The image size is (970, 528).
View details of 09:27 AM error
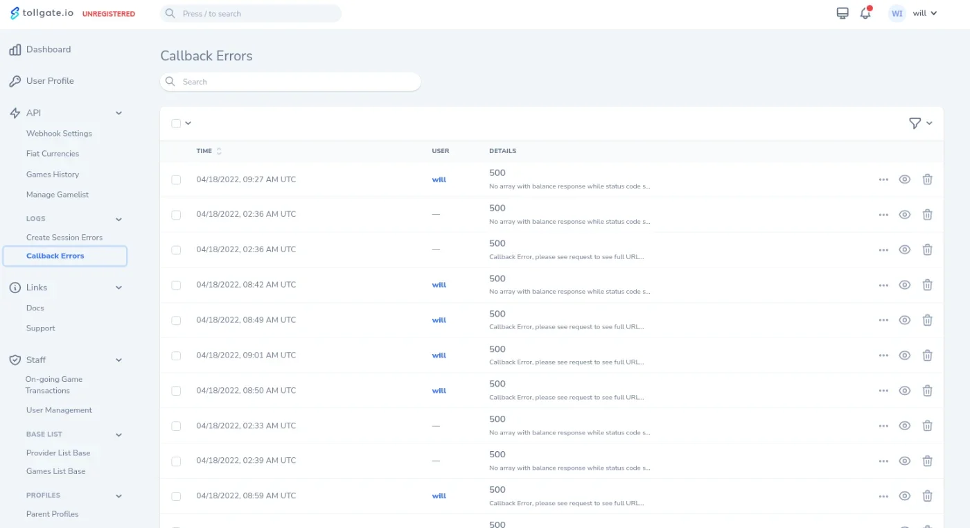pyautogui.click(x=904, y=179)
